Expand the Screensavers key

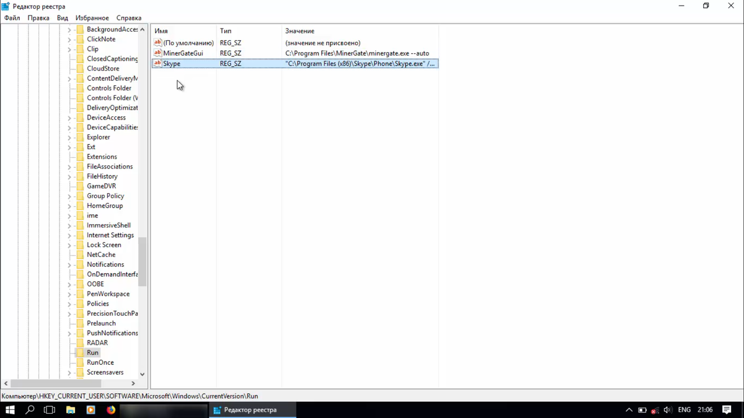click(x=69, y=372)
